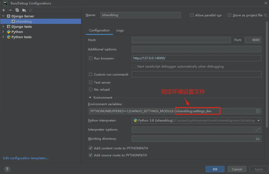Image resolution: width=269 pixels, height=174 pixels.
Task: Click the Add New Configuration plus icon
Action: 4,10
